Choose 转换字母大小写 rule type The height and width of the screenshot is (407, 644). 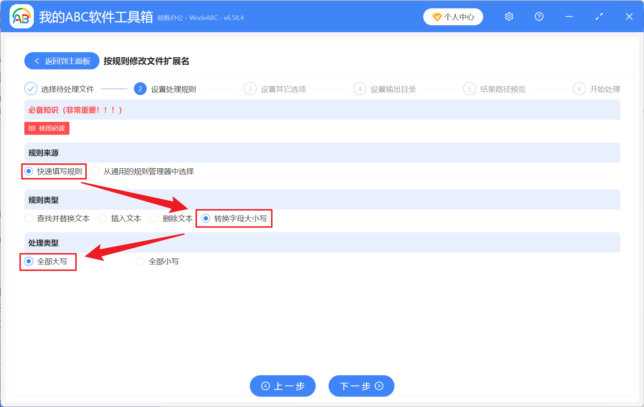[x=234, y=218]
